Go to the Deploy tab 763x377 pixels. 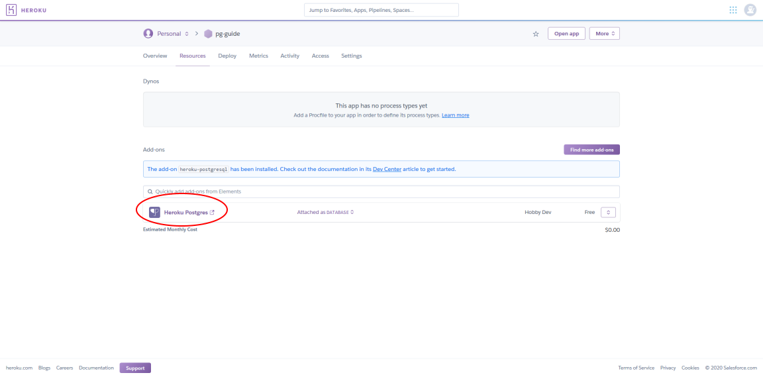(227, 56)
